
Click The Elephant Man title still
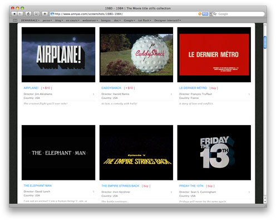point(58,152)
